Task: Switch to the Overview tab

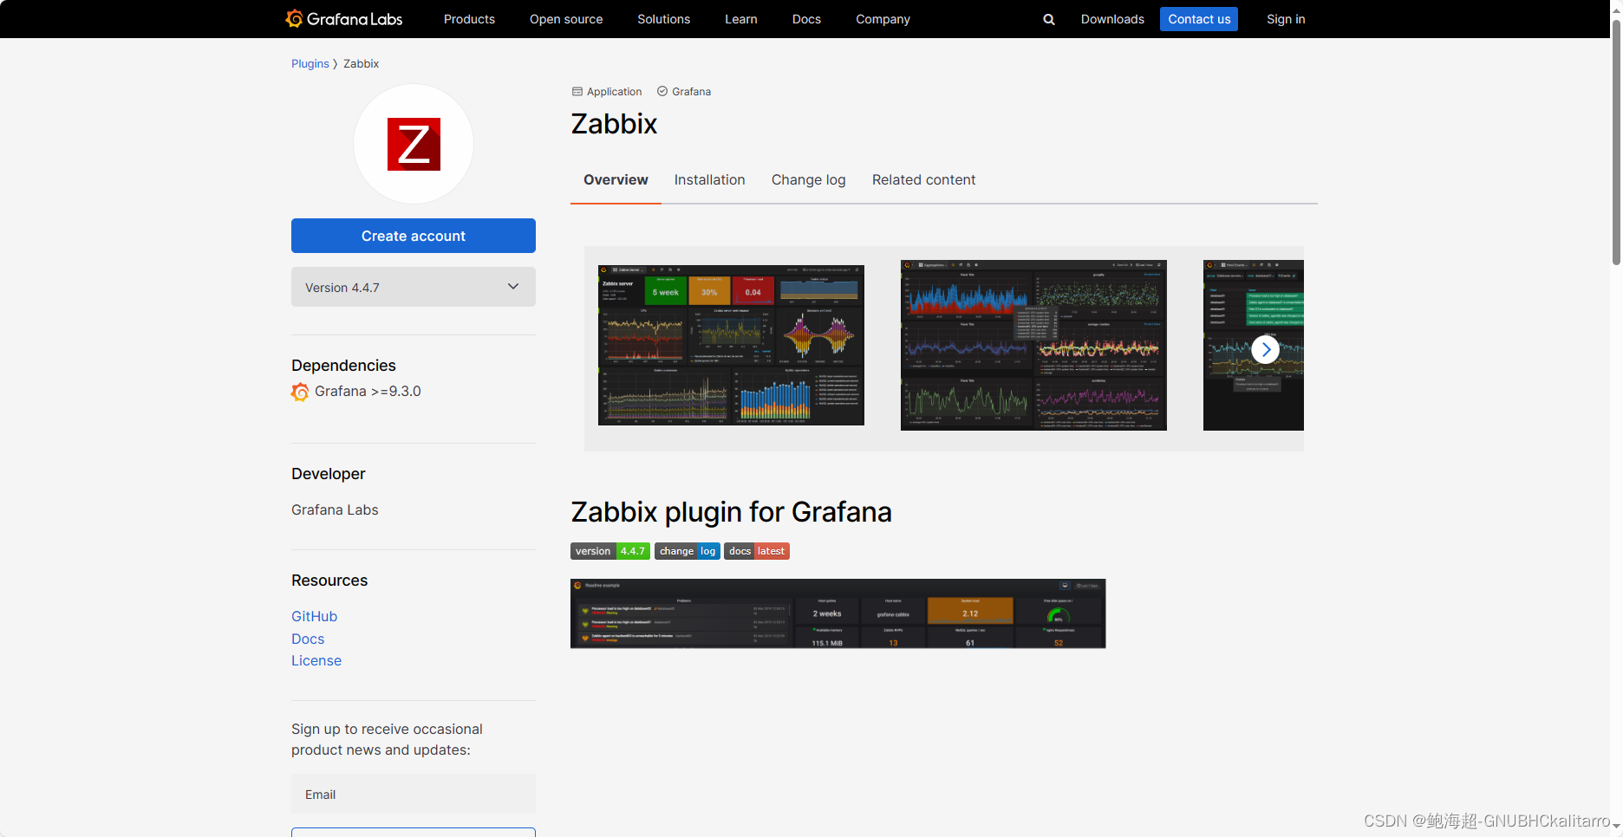Action: click(616, 179)
